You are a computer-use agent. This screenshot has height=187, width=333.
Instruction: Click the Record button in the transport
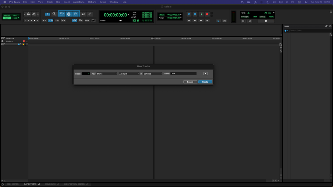coord(207,14)
